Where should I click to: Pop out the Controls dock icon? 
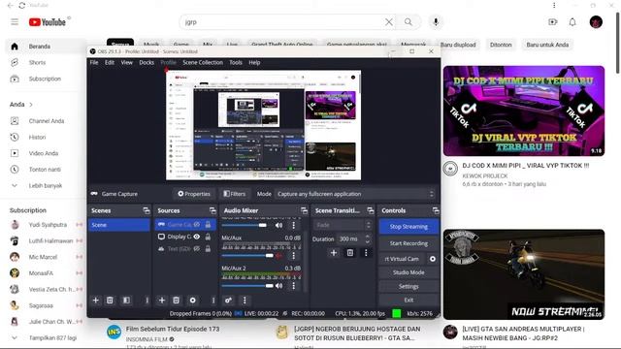(436, 210)
